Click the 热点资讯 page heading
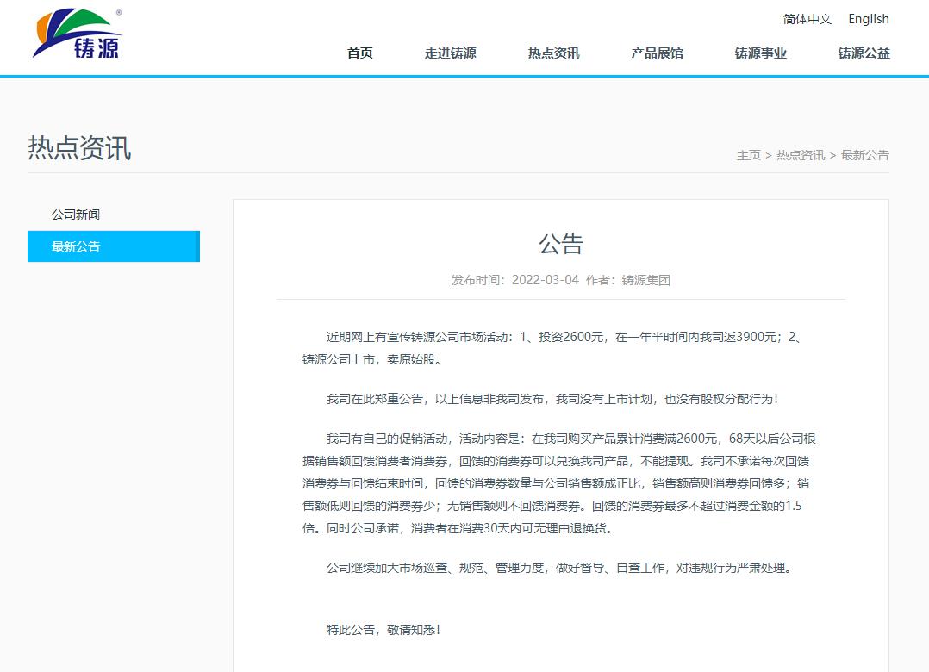 pos(79,148)
